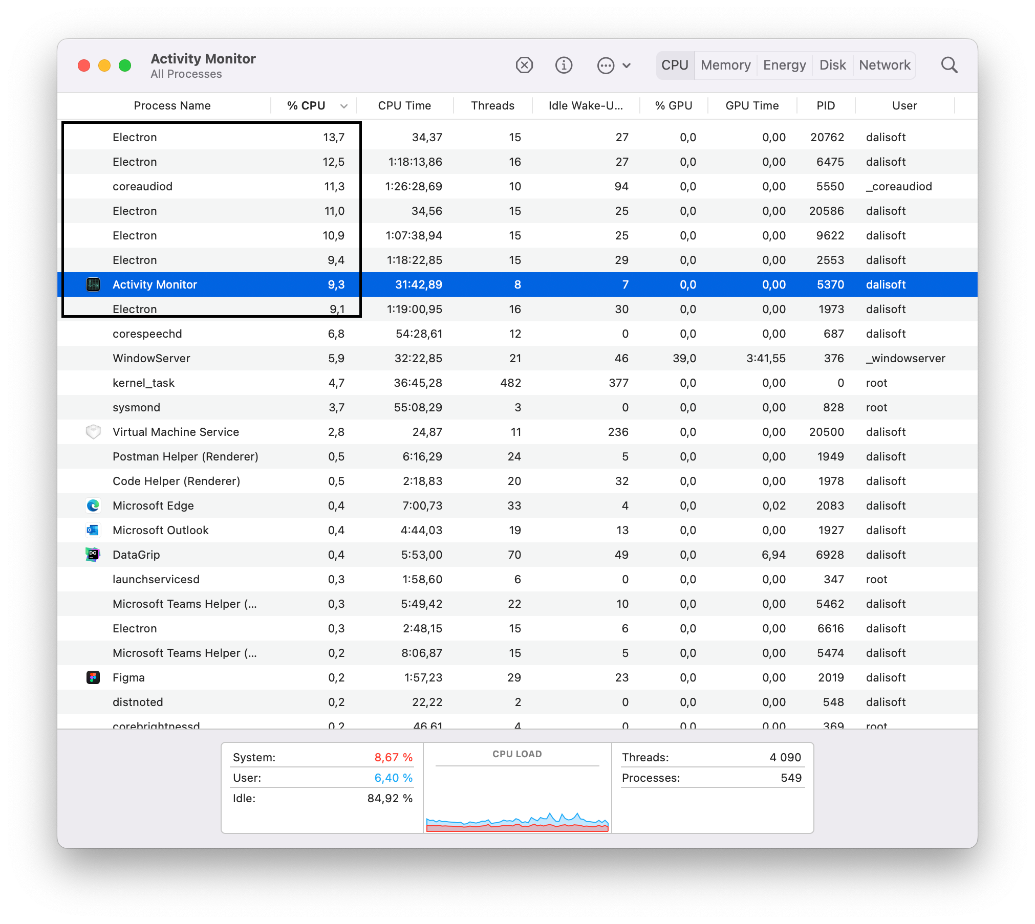Click the green fullscreen window button
Screen dimensions: 1035x924
tap(125, 65)
